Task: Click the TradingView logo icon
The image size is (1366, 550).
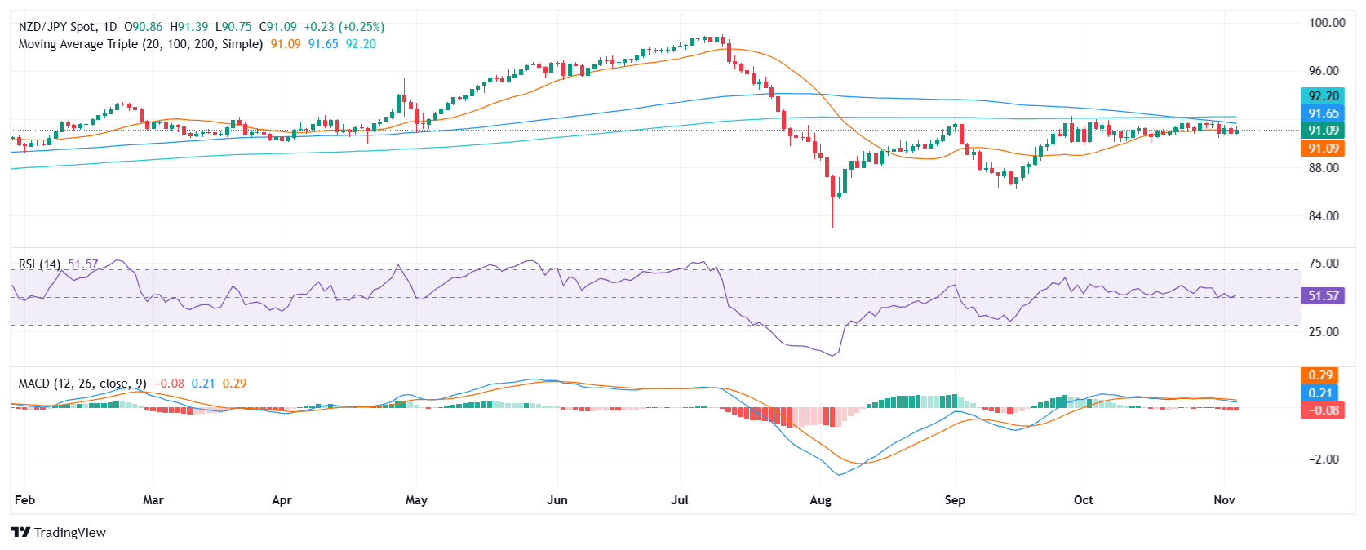Action: tap(20, 533)
